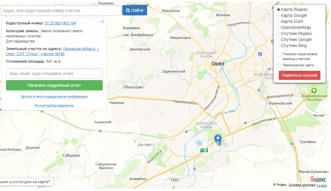331x191 pixels.
Task: Click the E105 highway sign on map
Action: pos(204,150)
